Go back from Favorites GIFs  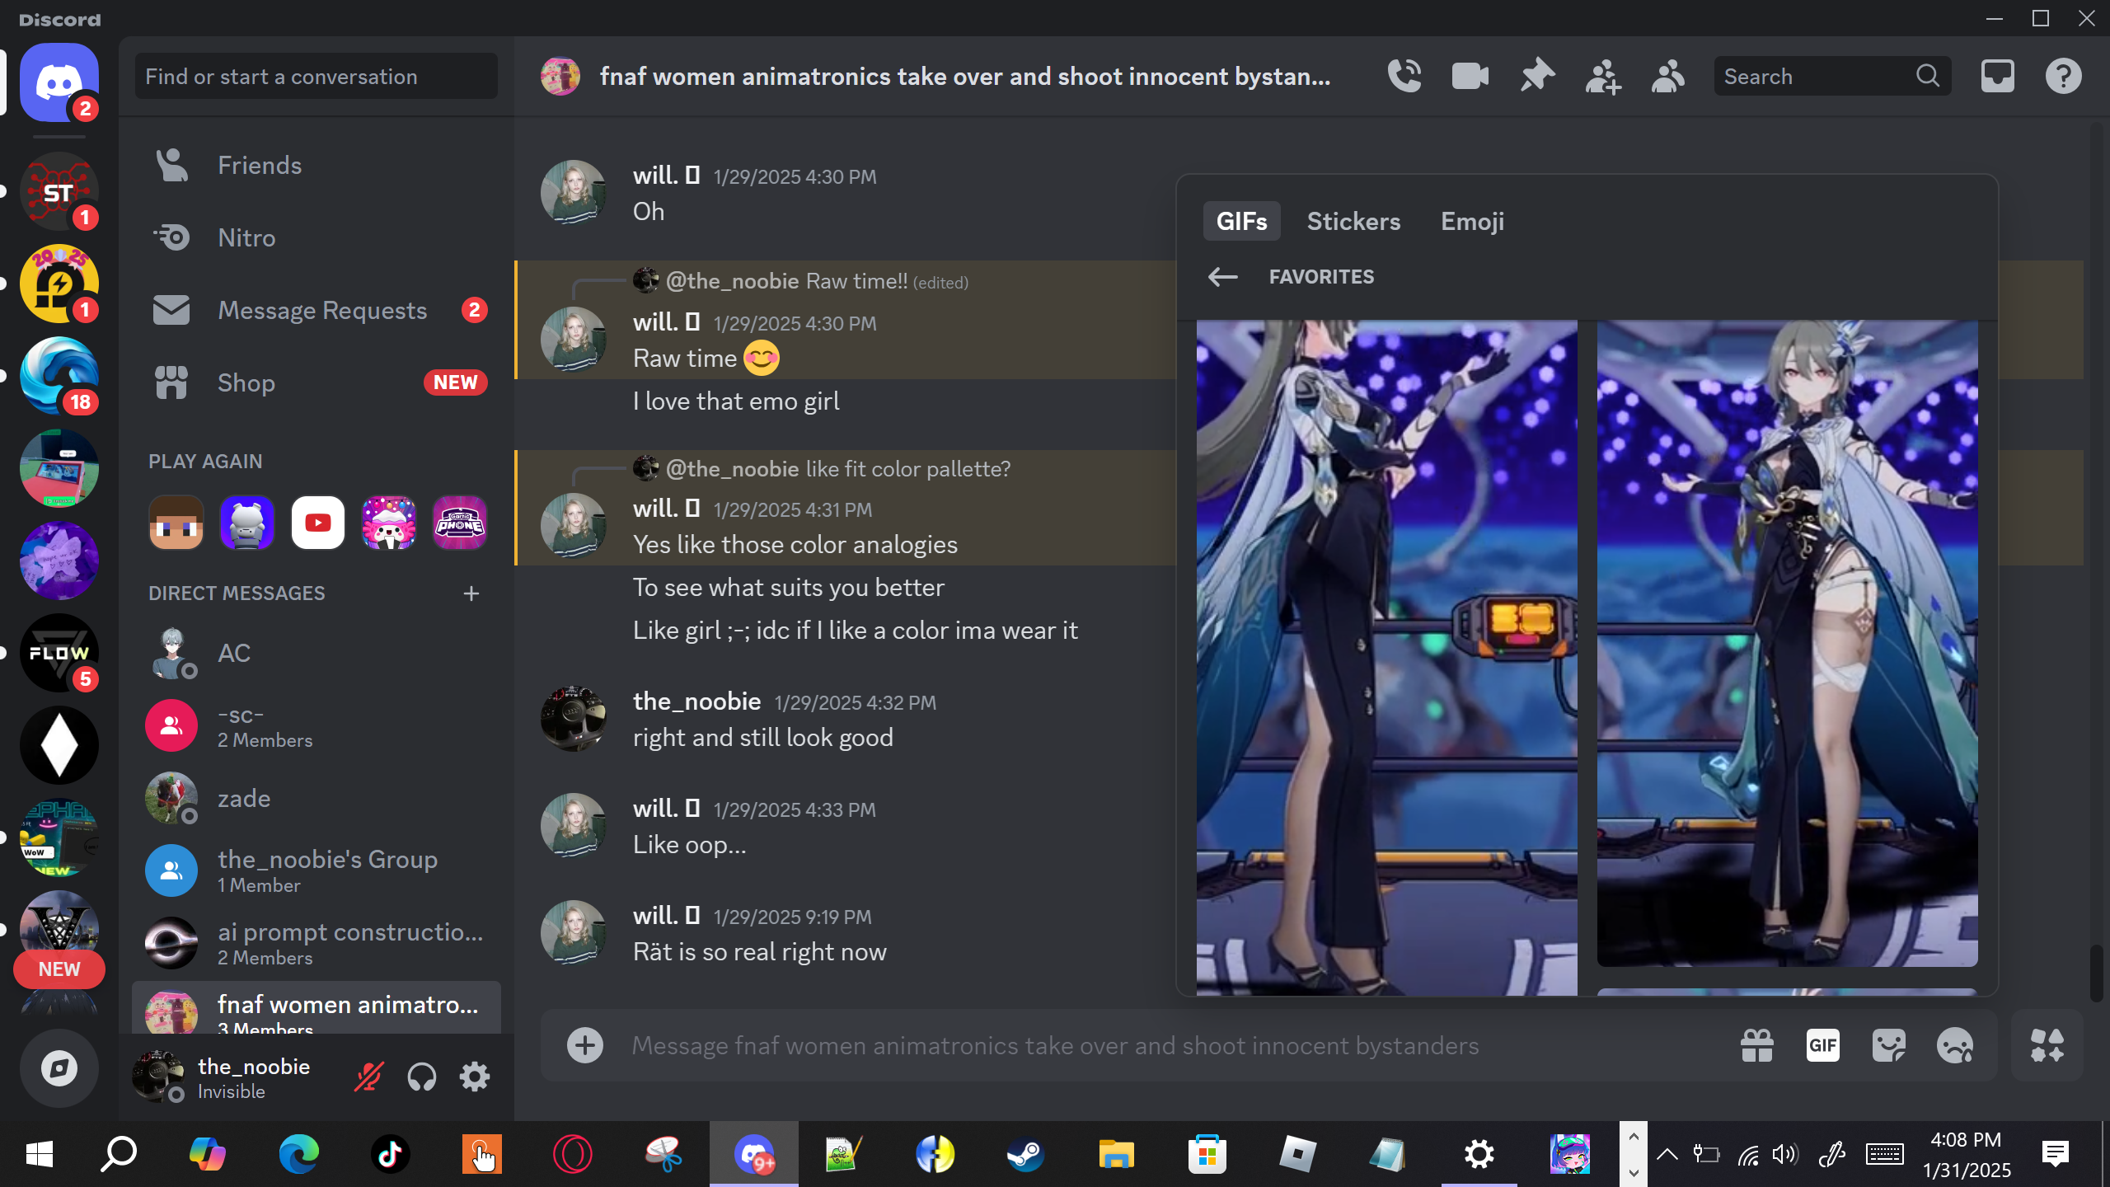coord(1222,277)
